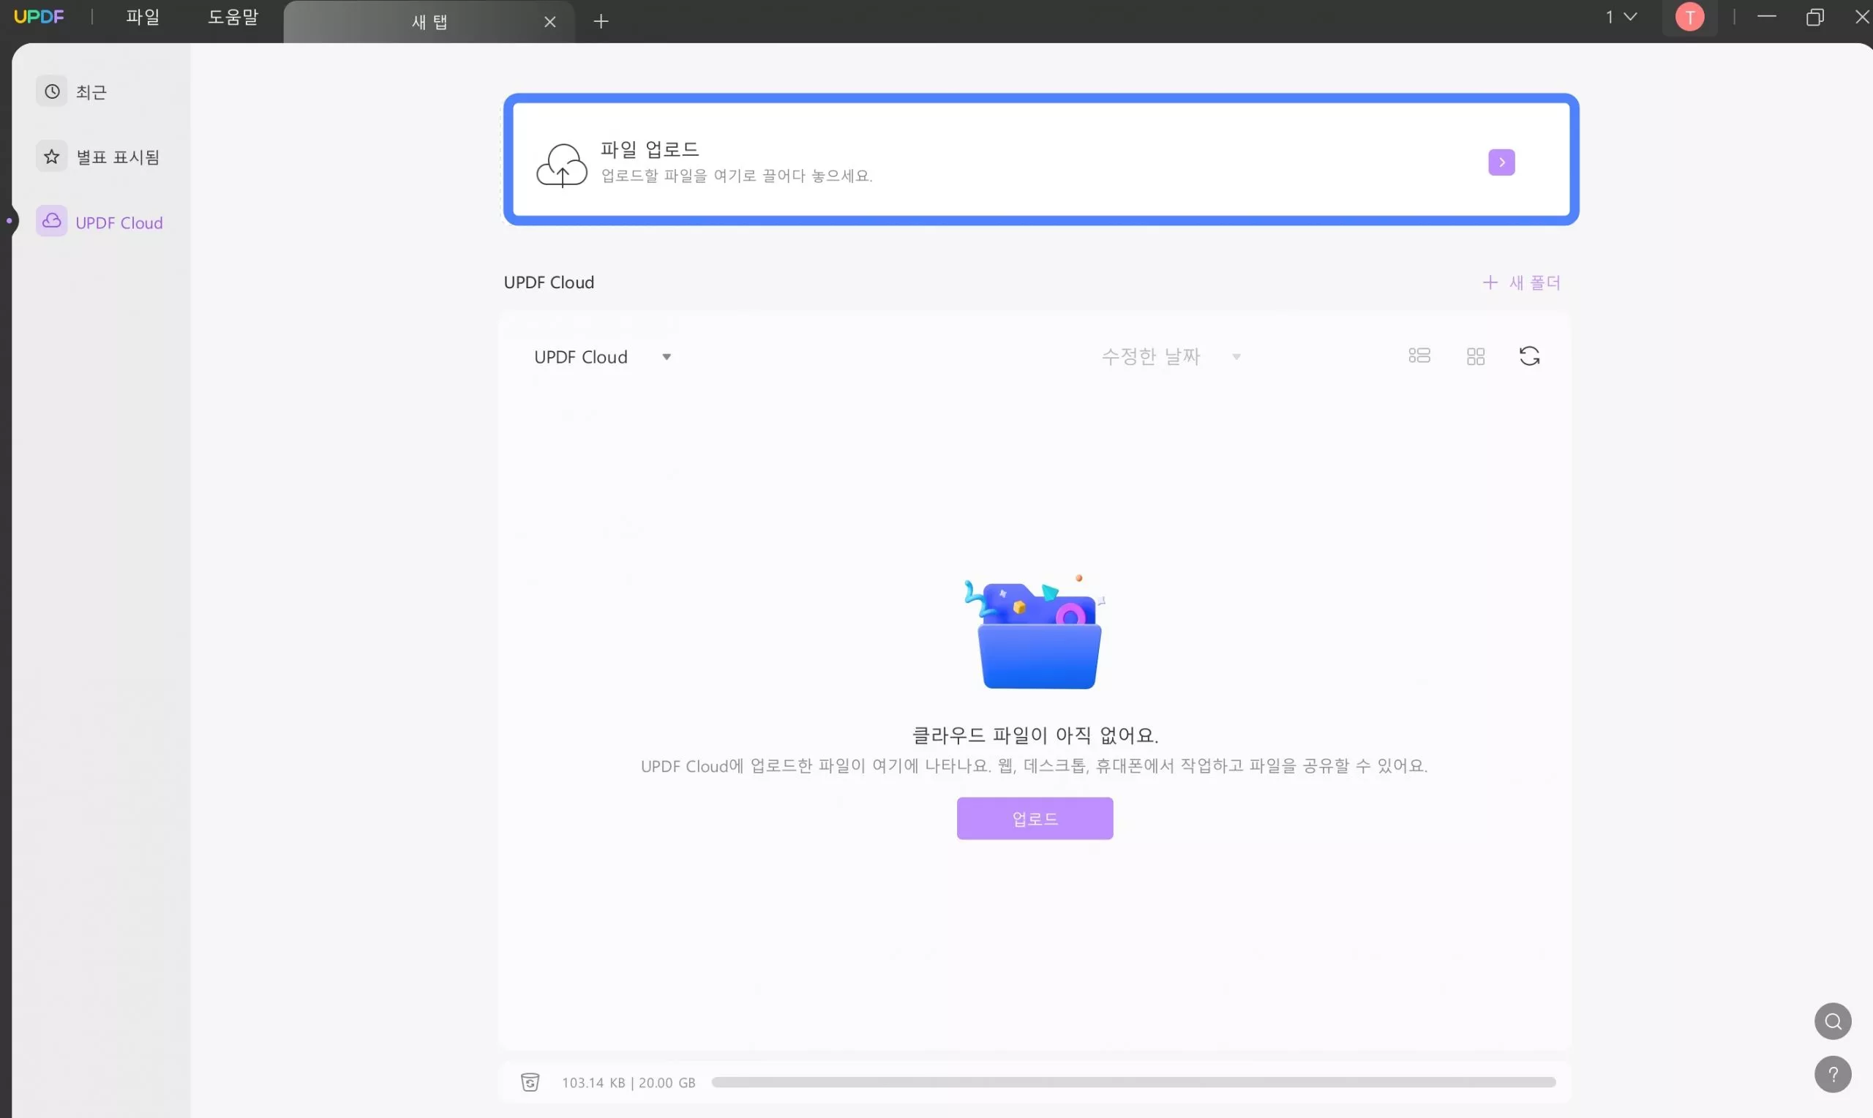This screenshot has height=1118, width=1873.
Task: Create a folder with 새 폴더
Action: pos(1521,282)
